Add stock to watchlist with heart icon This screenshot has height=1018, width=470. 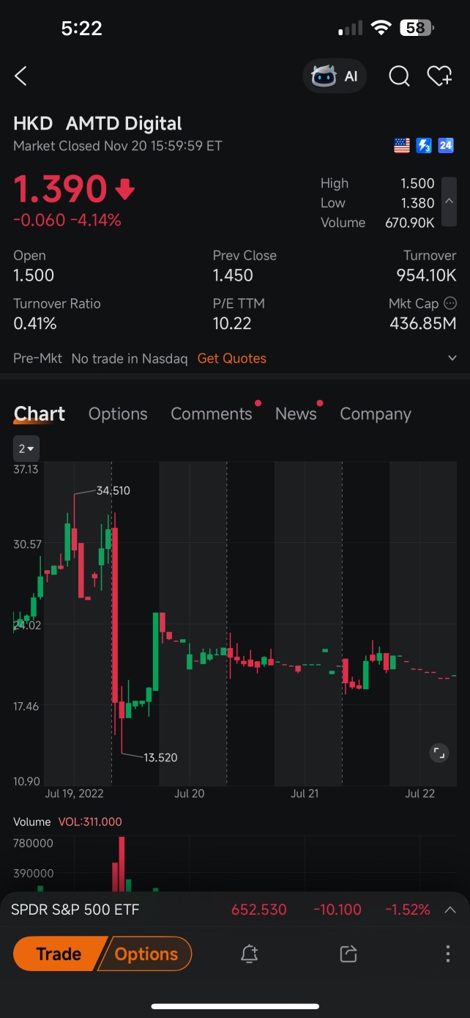click(x=439, y=76)
